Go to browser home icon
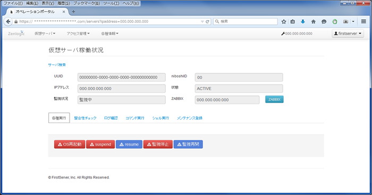372x195 pixels. (x=314, y=22)
